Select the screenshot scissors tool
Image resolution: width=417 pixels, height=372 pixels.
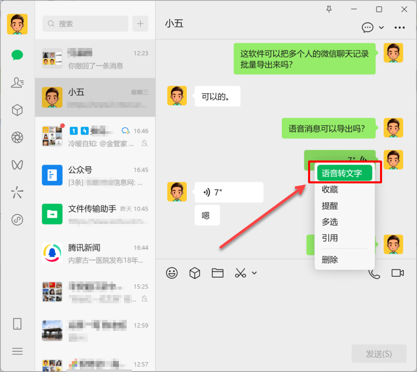[x=240, y=273]
